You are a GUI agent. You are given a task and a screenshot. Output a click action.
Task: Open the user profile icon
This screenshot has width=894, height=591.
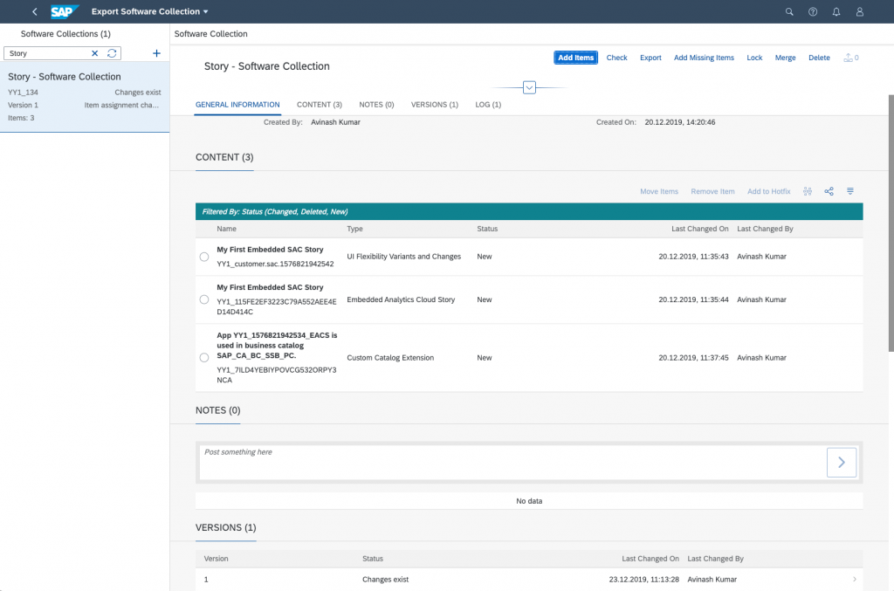pos(859,11)
